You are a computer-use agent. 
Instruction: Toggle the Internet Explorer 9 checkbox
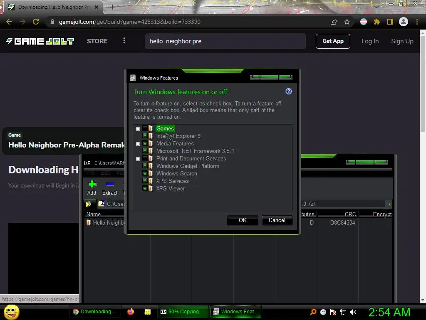pos(145,136)
